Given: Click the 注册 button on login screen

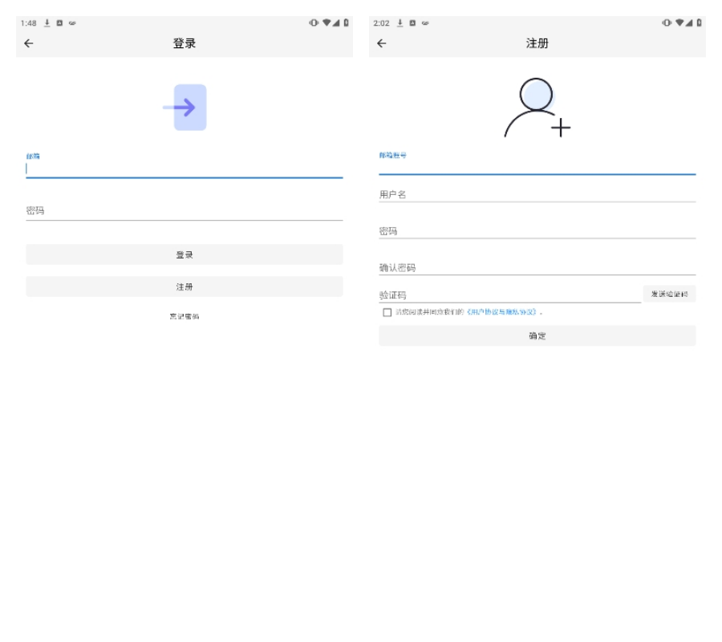Looking at the screenshot, I should (x=185, y=287).
